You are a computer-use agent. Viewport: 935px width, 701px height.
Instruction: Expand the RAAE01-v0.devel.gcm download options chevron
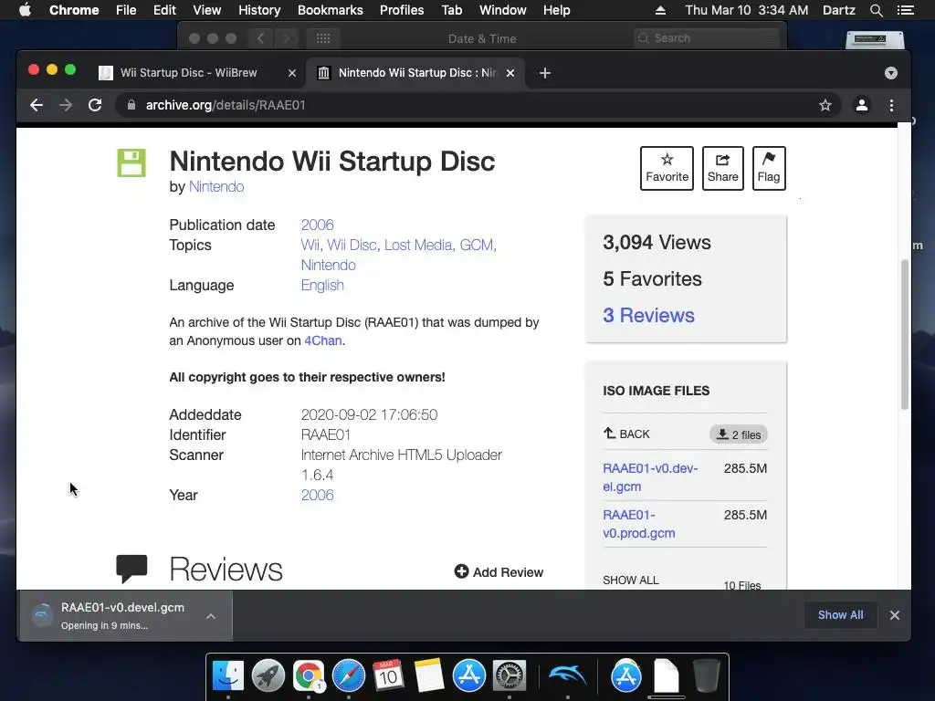211,616
